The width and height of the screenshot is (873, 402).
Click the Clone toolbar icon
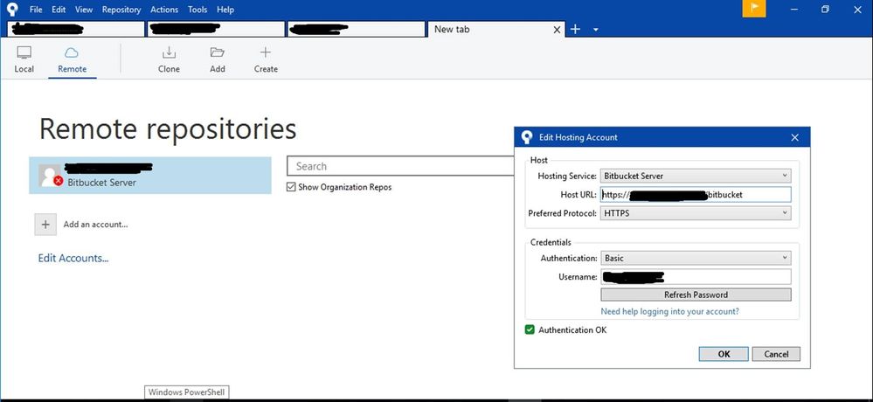pos(169,53)
